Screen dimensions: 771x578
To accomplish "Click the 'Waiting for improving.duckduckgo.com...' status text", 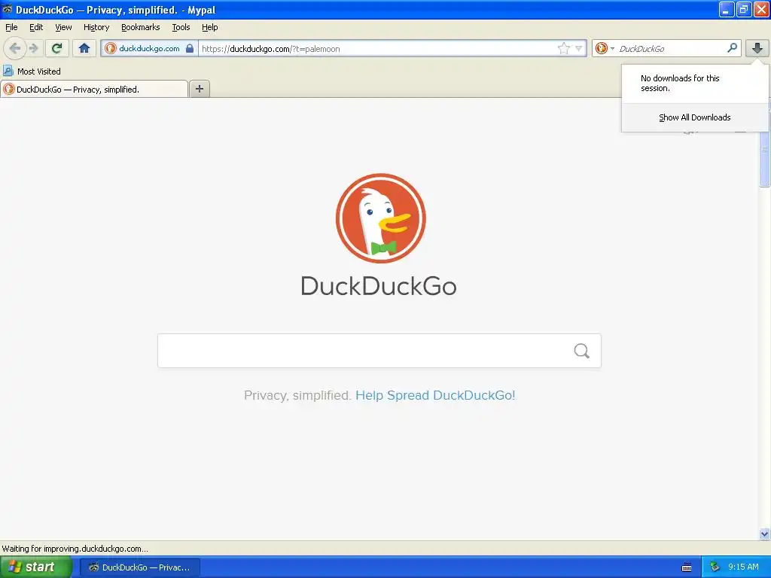I will coord(75,549).
